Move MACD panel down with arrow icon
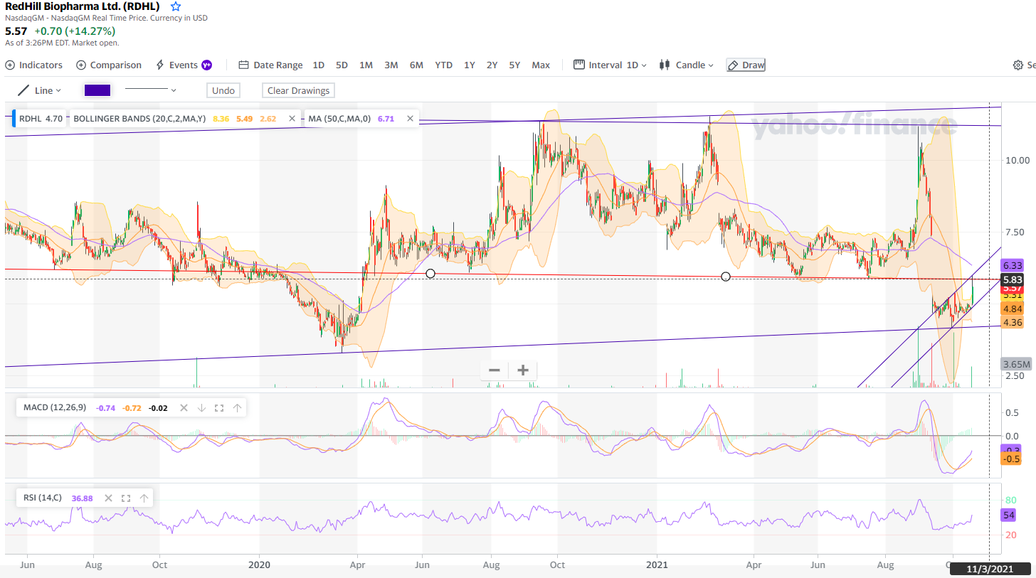 coord(201,408)
